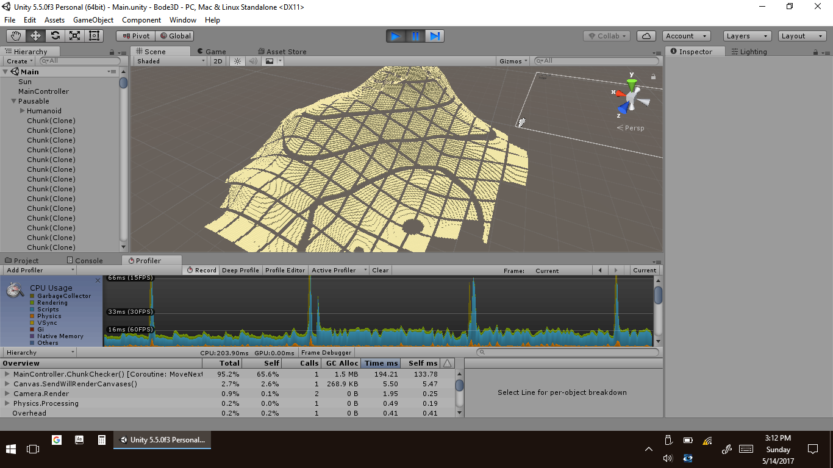Viewport: 833px width, 468px height.
Task: Select the Move tool
Action: point(35,36)
